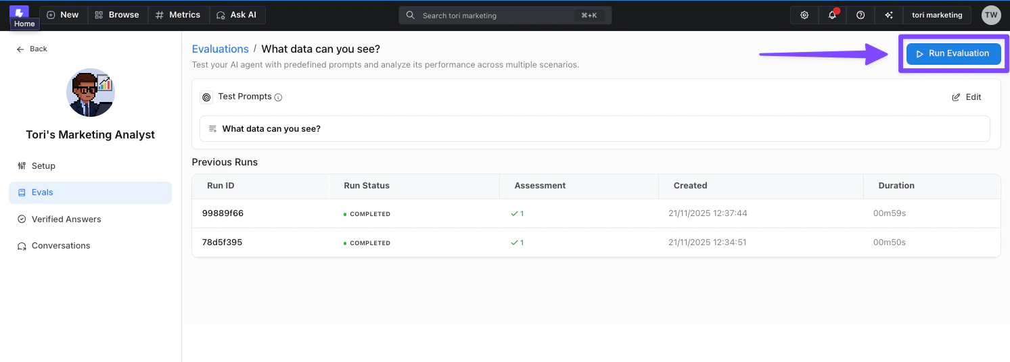Open the New menu button
Viewport: 1010px width, 362px height.
(x=63, y=15)
